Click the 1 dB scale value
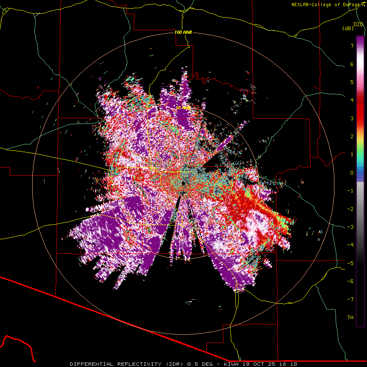367x367 pixels. tap(352, 155)
